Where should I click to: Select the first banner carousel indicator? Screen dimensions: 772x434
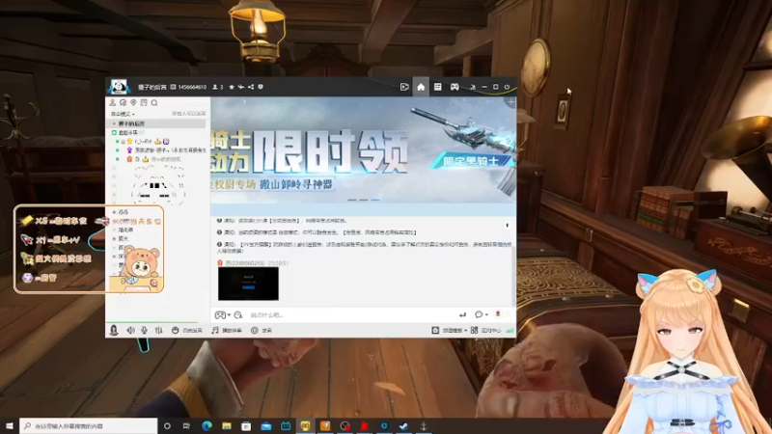(351, 200)
